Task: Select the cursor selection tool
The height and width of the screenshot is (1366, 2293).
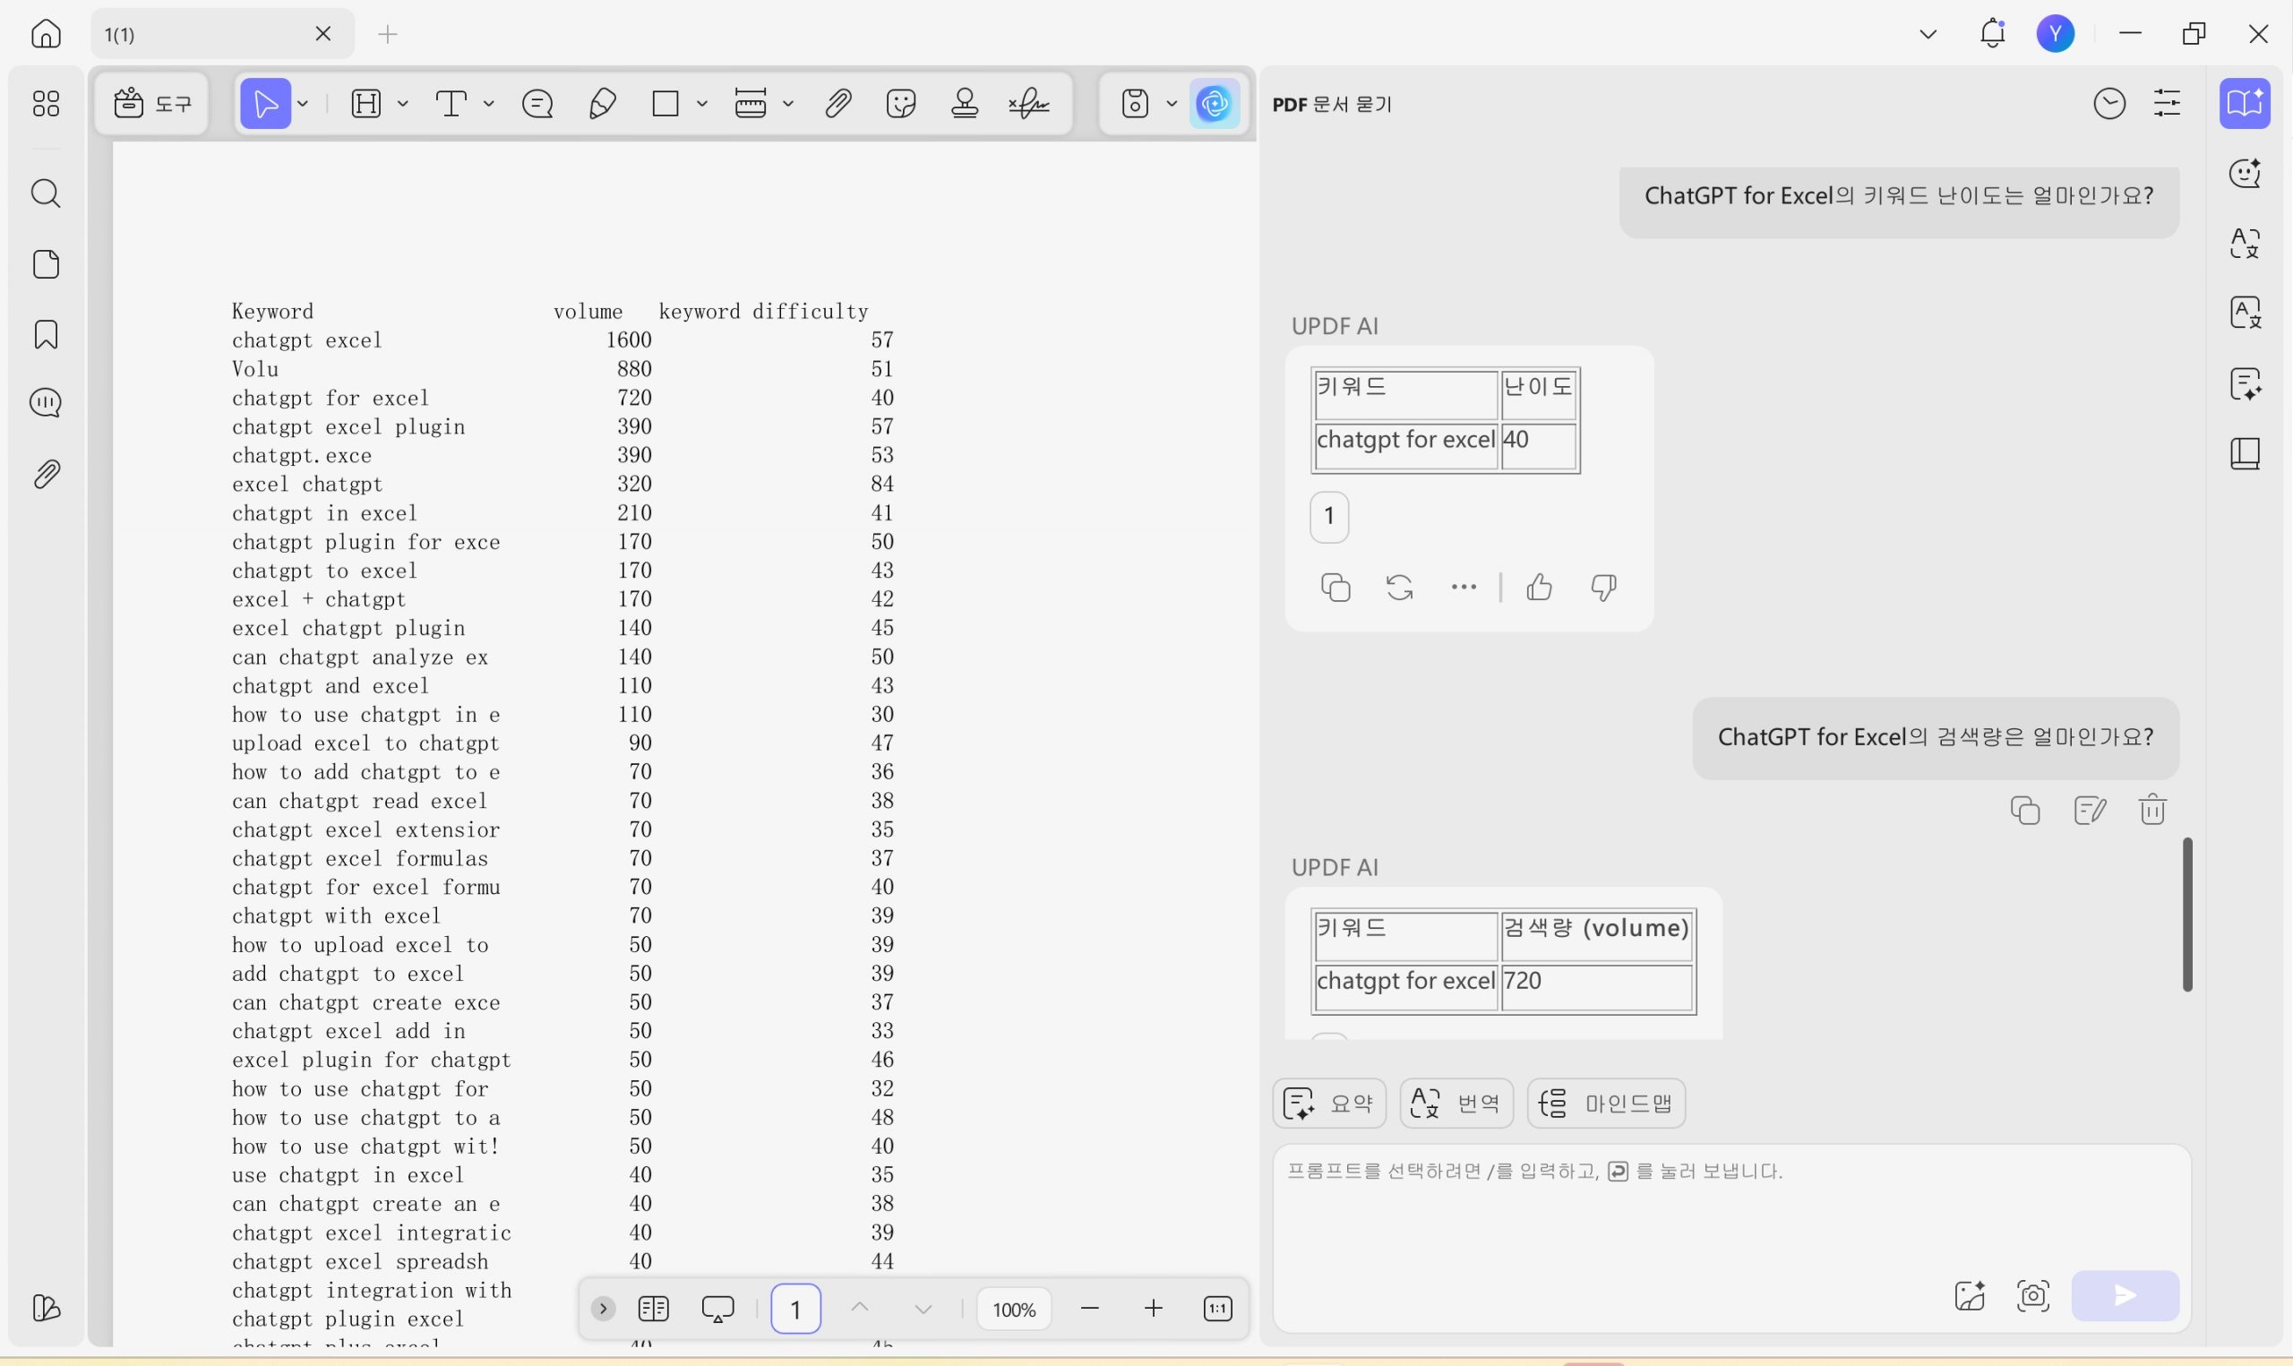Action: [x=266, y=103]
